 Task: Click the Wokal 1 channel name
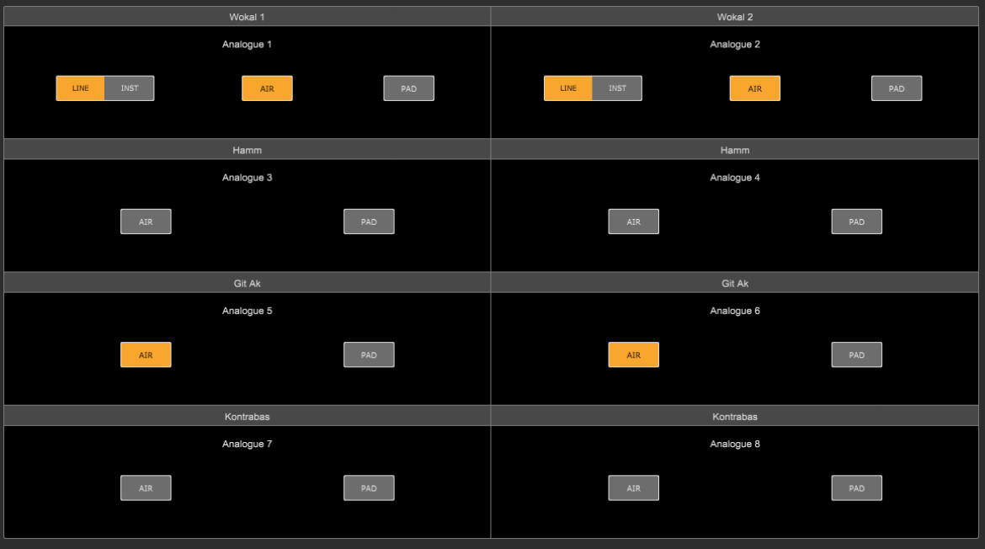247,17
